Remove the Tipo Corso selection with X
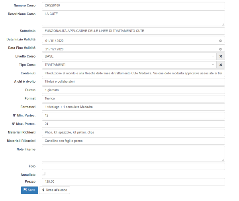The image size is (239, 201). [221, 65]
